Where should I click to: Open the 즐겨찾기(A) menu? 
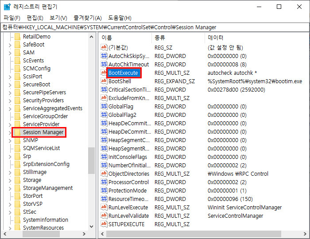click(x=88, y=18)
